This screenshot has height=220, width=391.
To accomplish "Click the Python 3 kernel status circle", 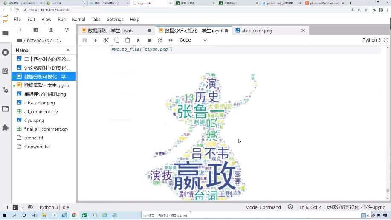I will coord(386,40).
